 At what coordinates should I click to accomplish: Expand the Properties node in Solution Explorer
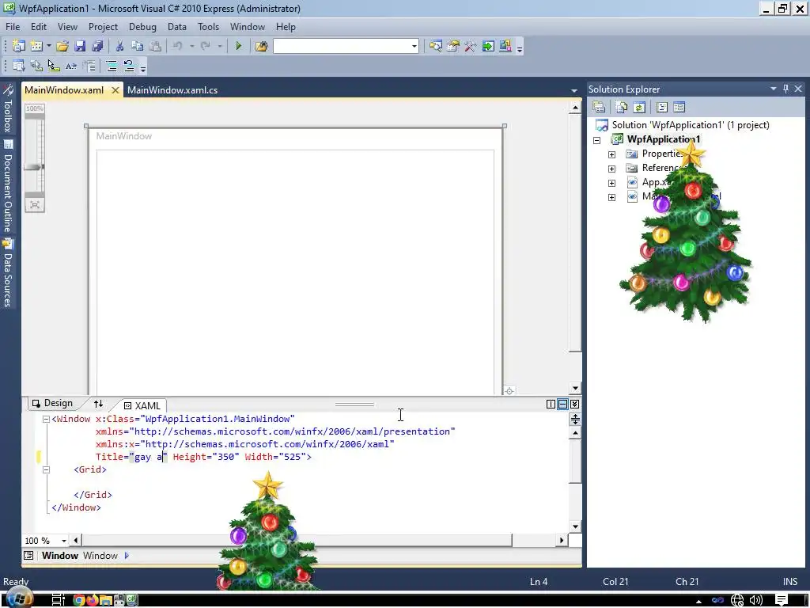611,154
